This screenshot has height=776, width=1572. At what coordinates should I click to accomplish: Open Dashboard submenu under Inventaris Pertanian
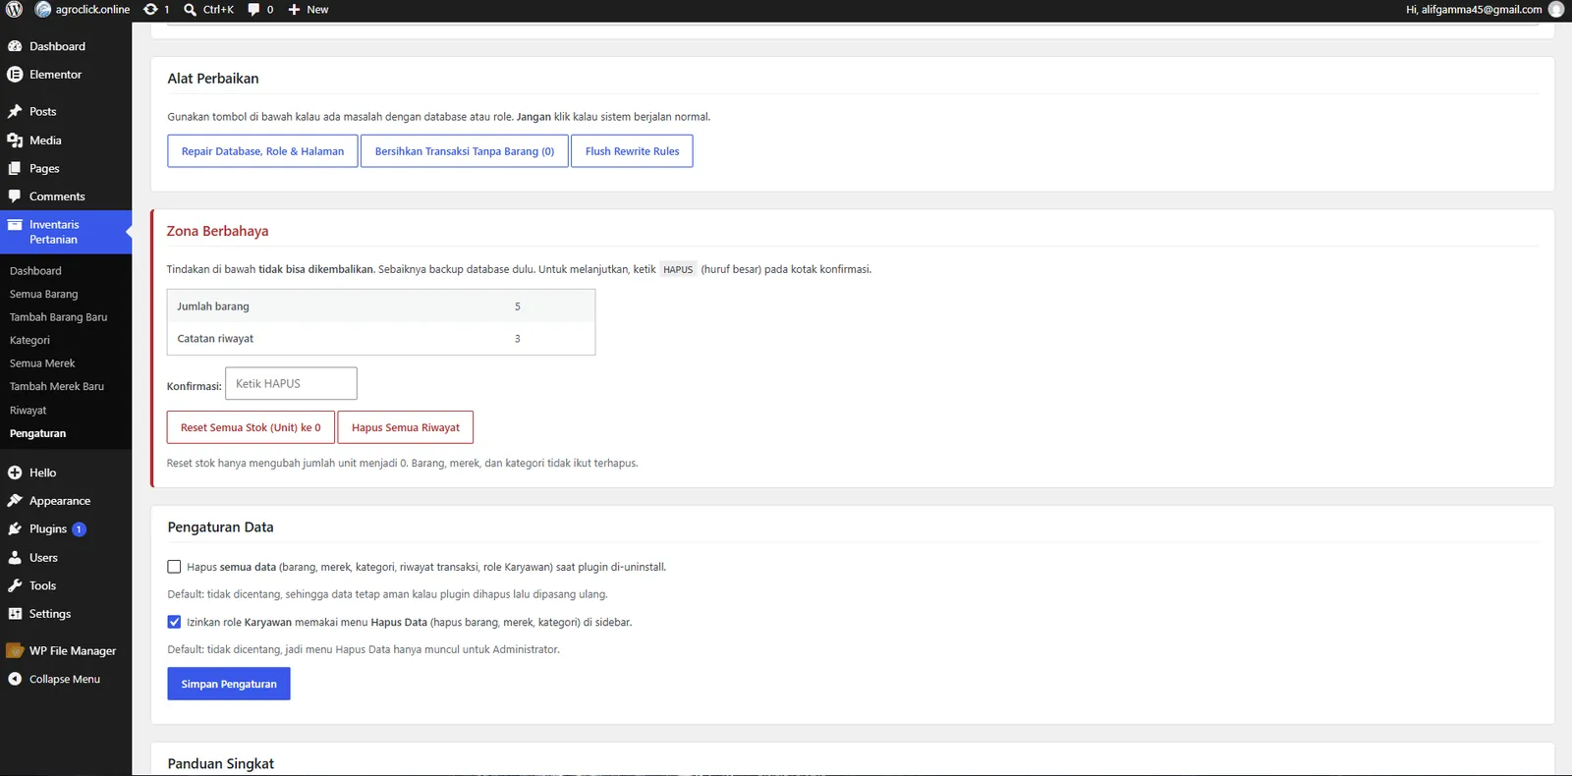tap(35, 271)
